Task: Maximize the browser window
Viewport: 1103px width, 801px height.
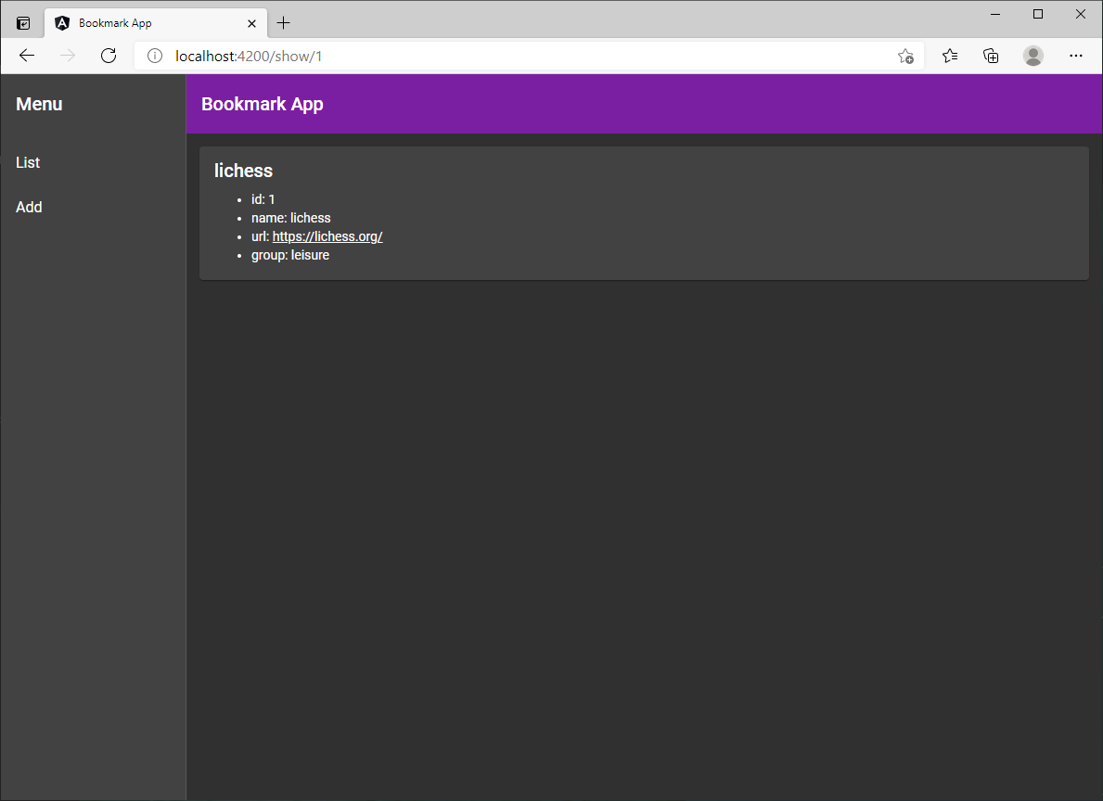Action: [x=1037, y=14]
